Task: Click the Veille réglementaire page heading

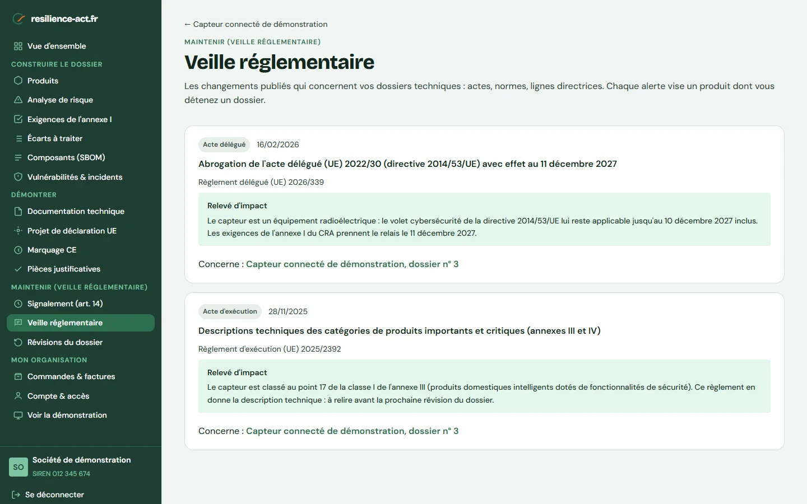Action: 279,62
